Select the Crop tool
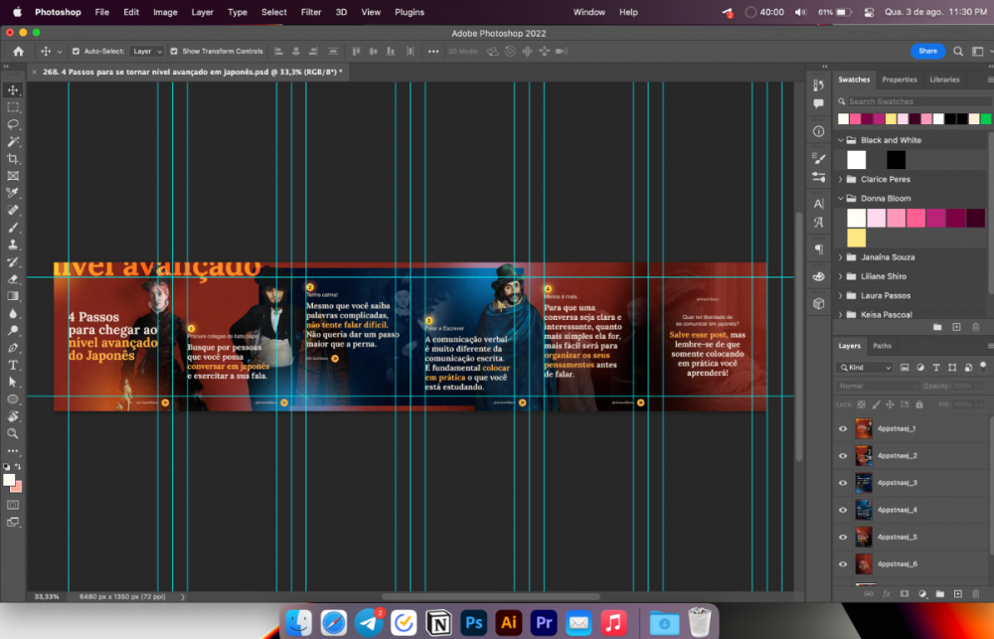Screen dimensions: 994x639 pos(13,159)
